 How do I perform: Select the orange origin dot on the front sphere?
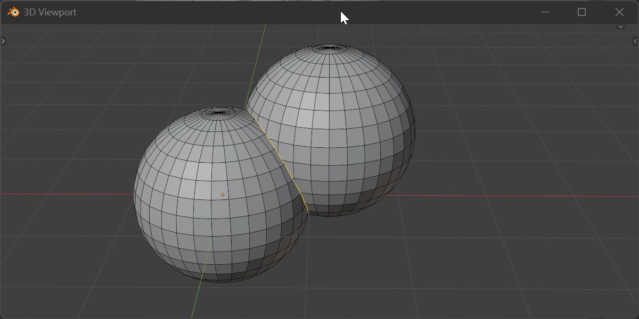pyautogui.click(x=223, y=195)
